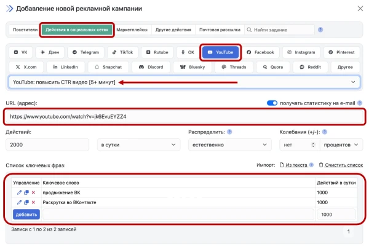Select the Telegram social network button
The width and height of the screenshot is (369, 246).
point(85,52)
